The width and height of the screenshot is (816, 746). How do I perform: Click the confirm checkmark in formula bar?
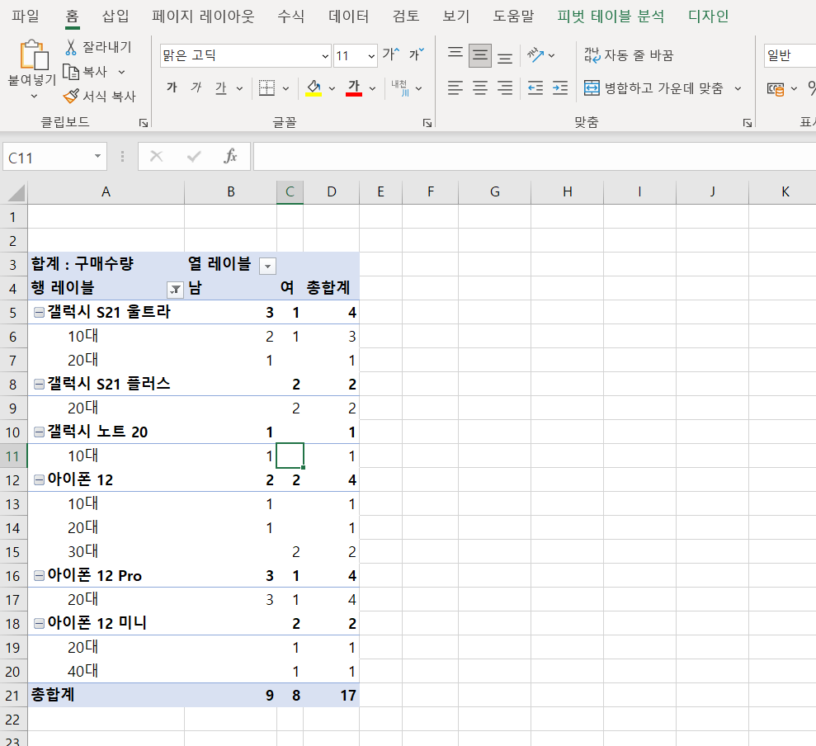(194, 156)
